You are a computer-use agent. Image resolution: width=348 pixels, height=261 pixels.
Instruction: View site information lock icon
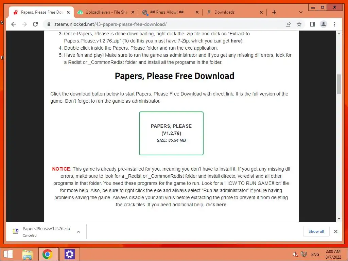pos(49,24)
